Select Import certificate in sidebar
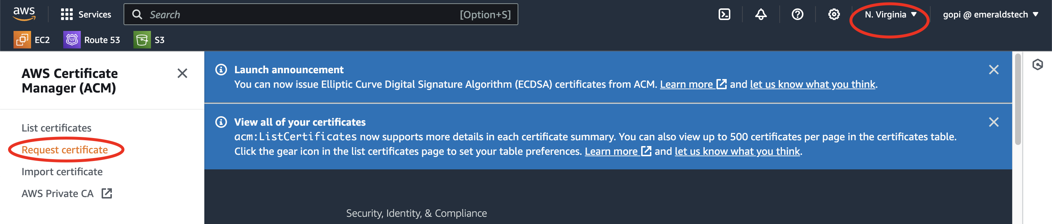 pos(62,172)
